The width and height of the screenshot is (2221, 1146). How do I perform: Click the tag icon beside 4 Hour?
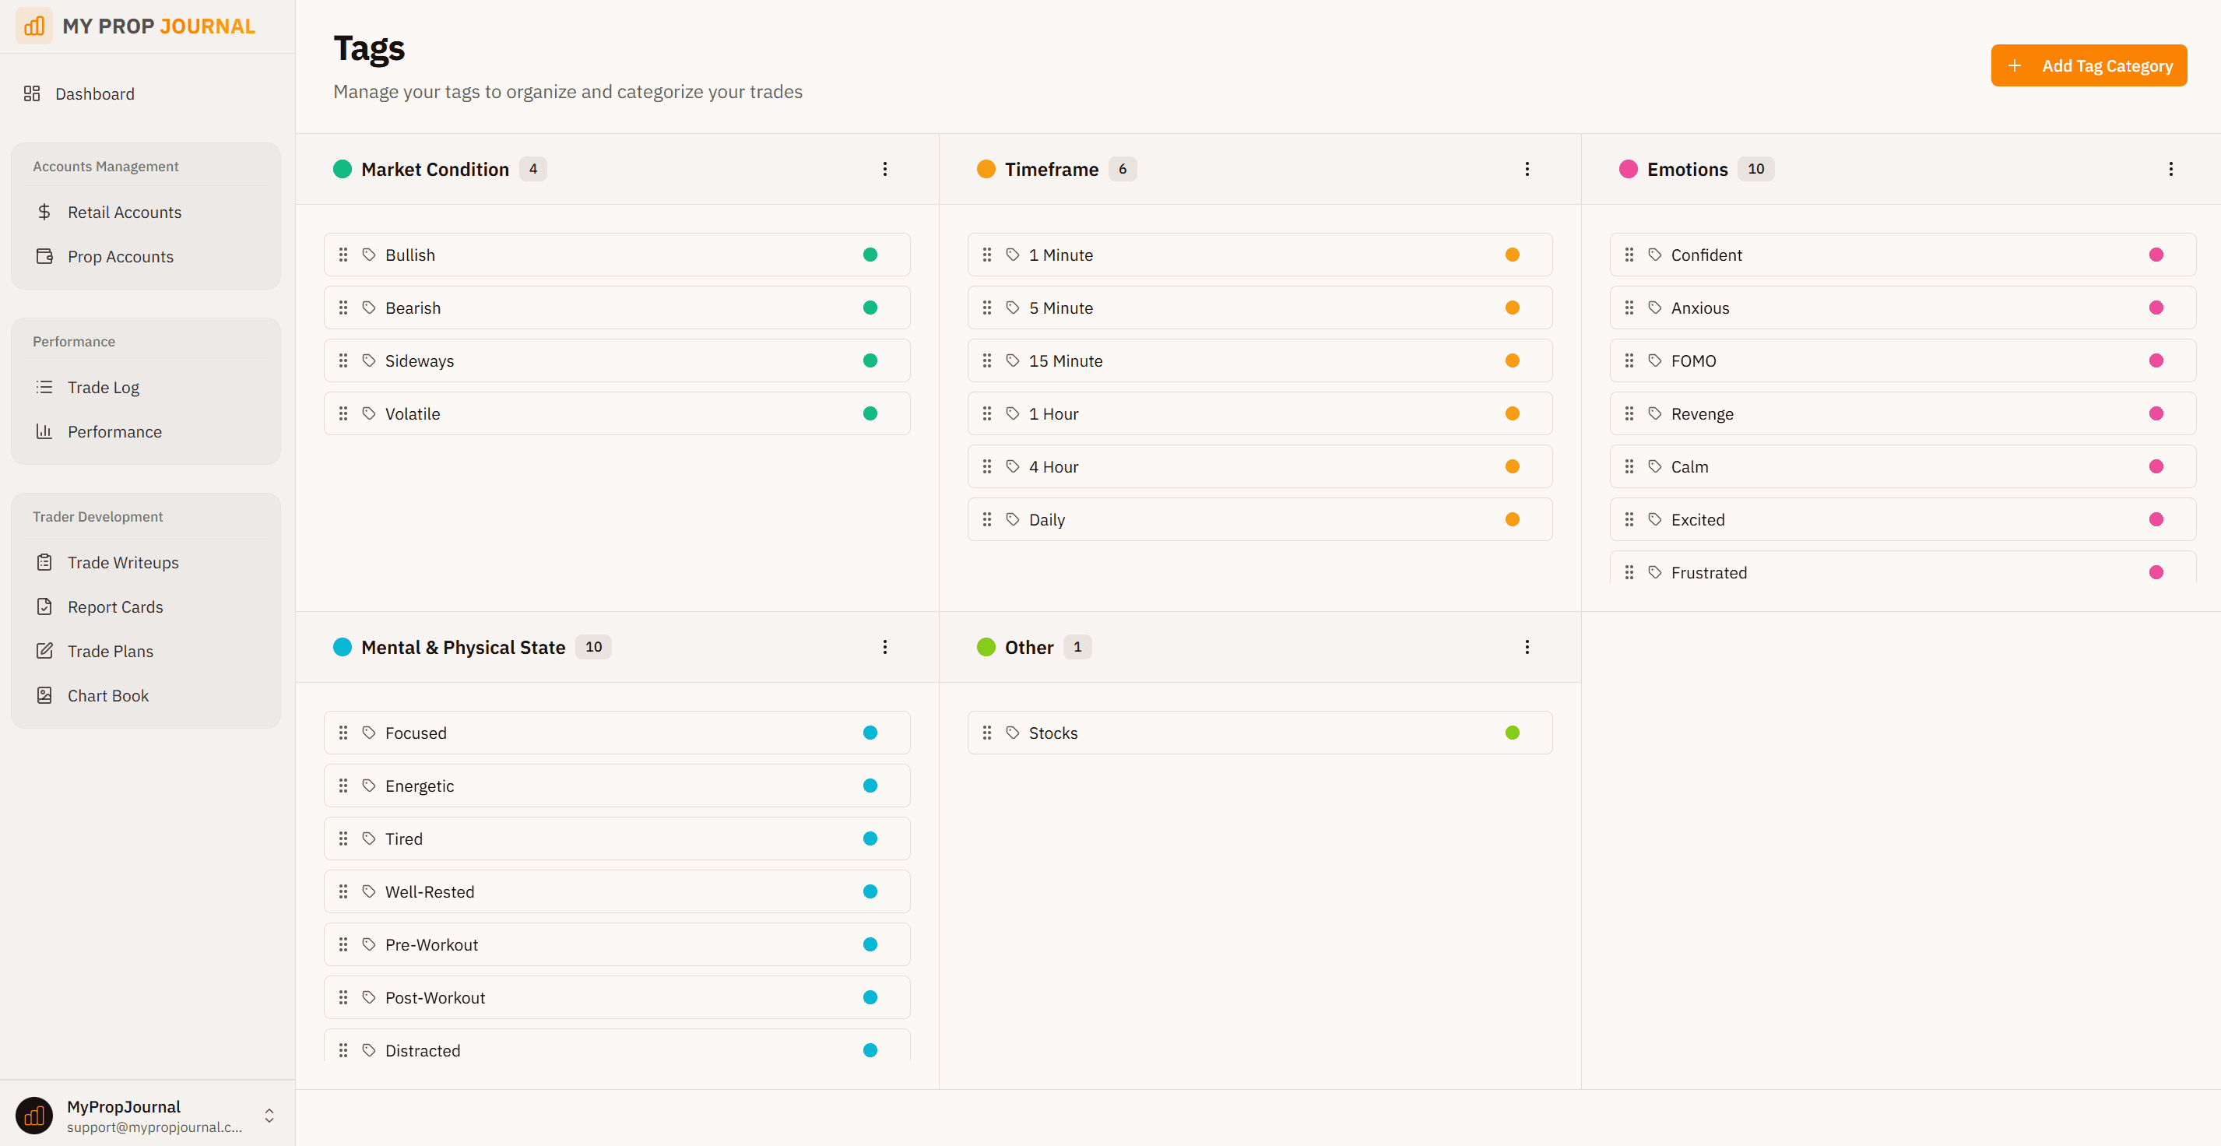pyautogui.click(x=1013, y=466)
